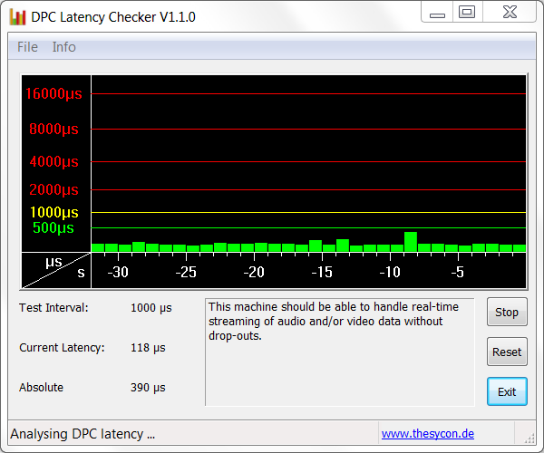
Task: Click the Current Latency value 118 µs
Action: pos(148,348)
